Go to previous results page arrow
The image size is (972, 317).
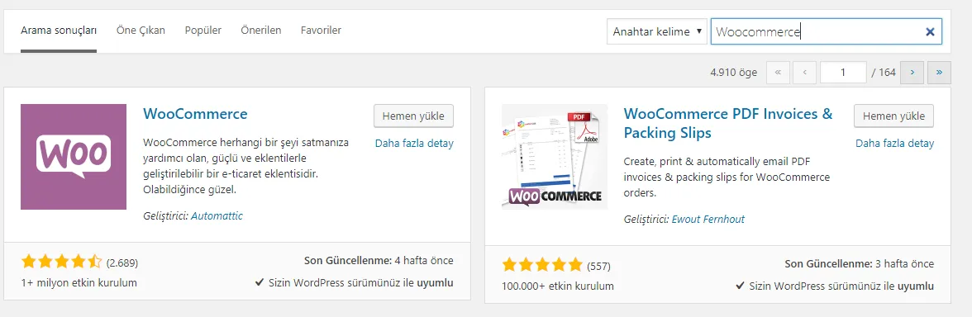[805, 73]
